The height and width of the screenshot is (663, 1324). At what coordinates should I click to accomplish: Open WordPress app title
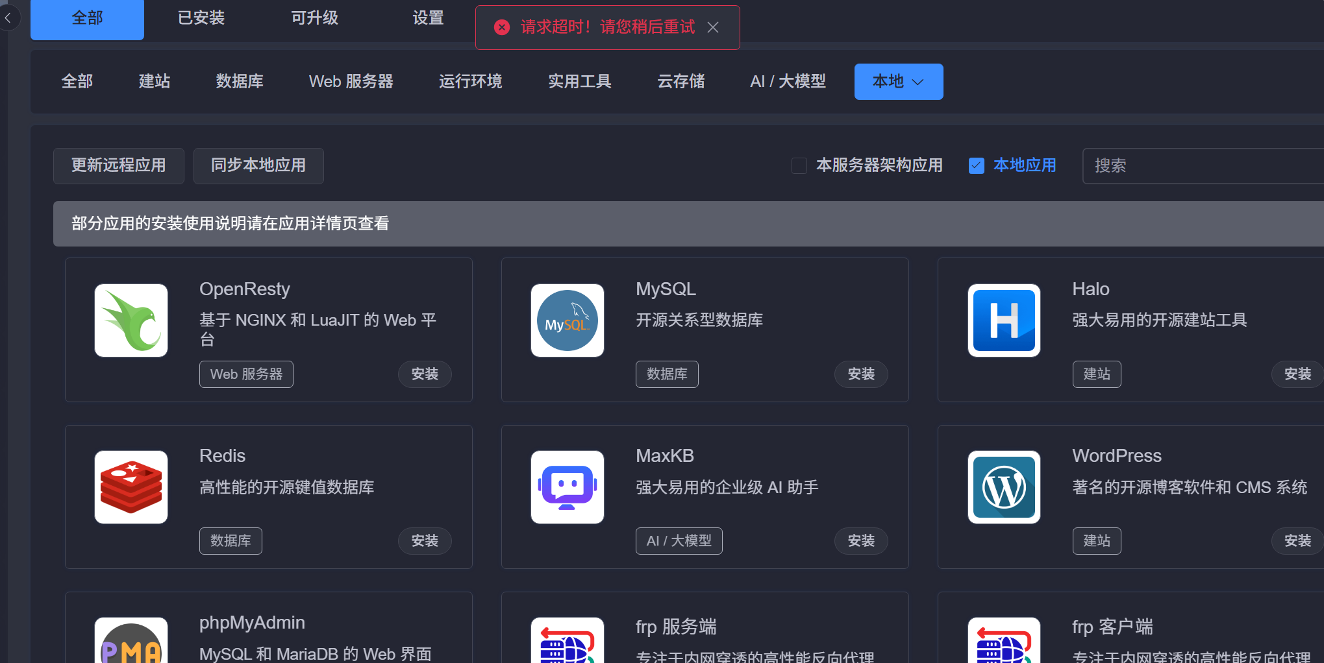tap(1117, 456)
